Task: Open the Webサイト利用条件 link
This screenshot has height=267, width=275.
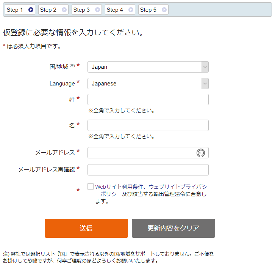Action: (x=119, y=186)
